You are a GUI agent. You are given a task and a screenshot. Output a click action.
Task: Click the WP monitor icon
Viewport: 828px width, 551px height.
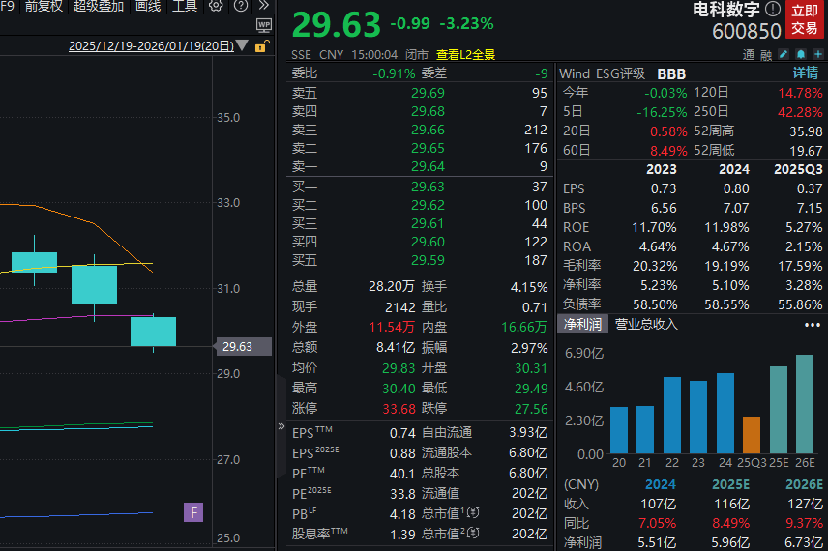pyautogui.click(x=264, y=24)
